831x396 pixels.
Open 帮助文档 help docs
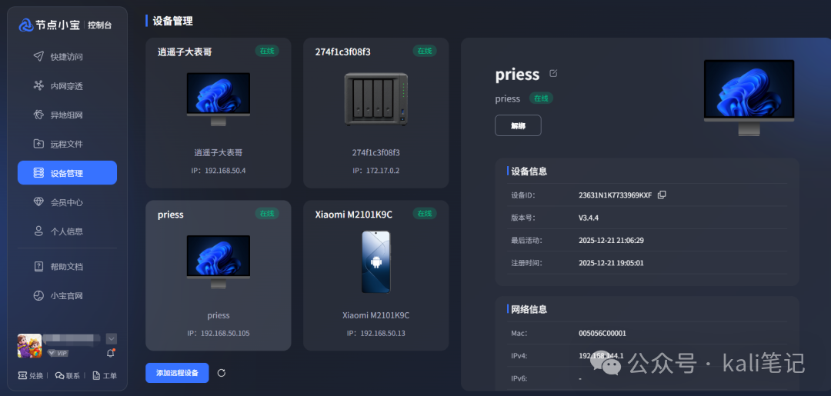(67, 266)
